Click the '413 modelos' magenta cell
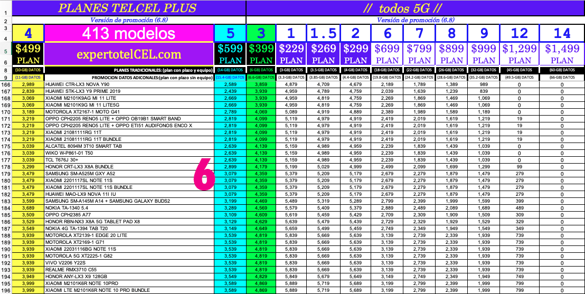Image resolution: width=585 pixels, height=294 pixels. [x=129, y=34]
